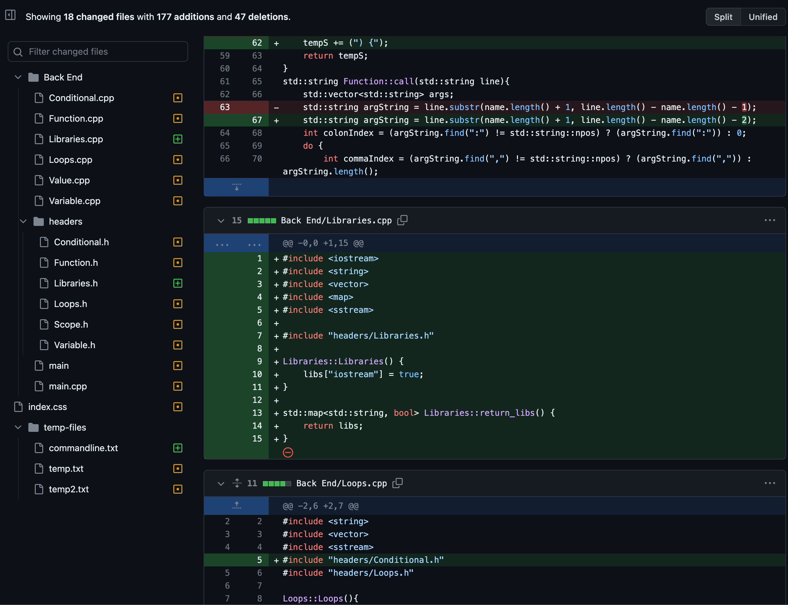The width and height of the screenshot is (788, 605).
Task: Collapse the temp-files folder
Action: (x=18, y=427)
